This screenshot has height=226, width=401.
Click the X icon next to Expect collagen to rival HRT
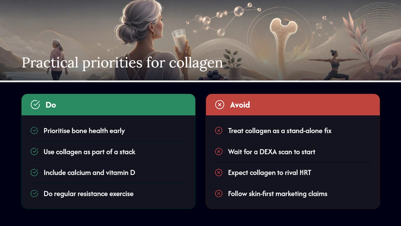[219, 173]
